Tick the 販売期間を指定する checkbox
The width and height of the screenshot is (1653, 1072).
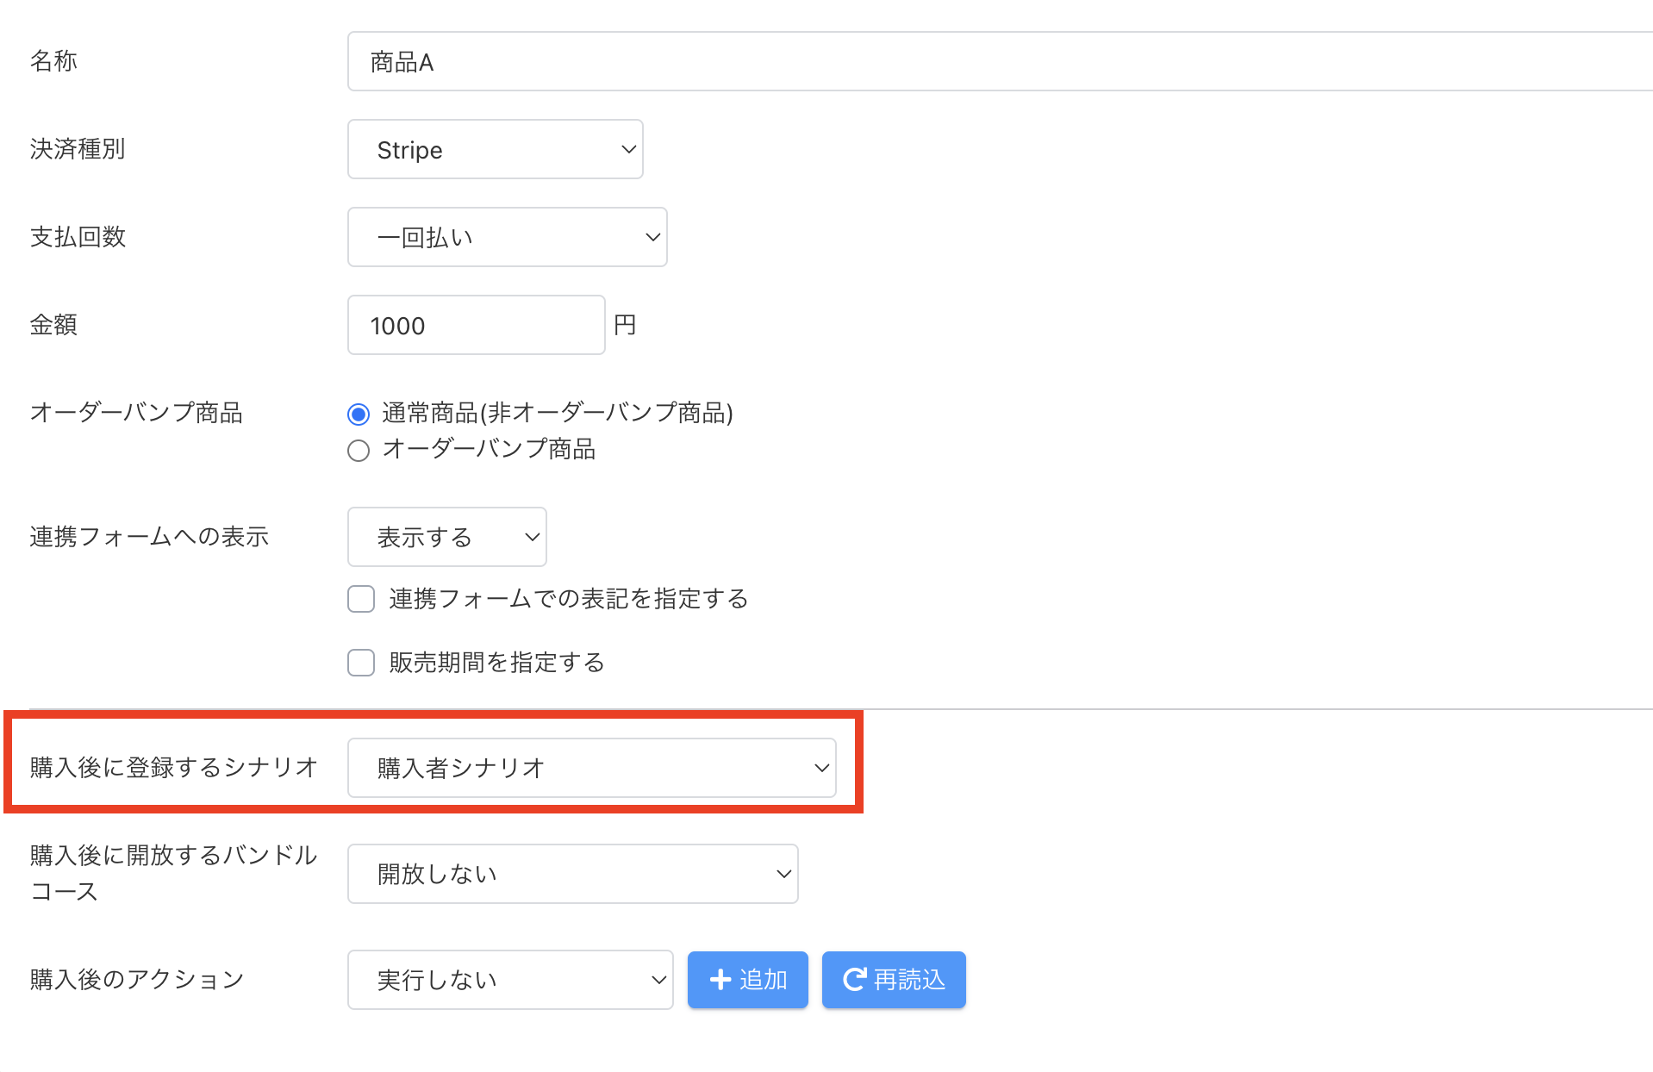click(x=361, y=663)
